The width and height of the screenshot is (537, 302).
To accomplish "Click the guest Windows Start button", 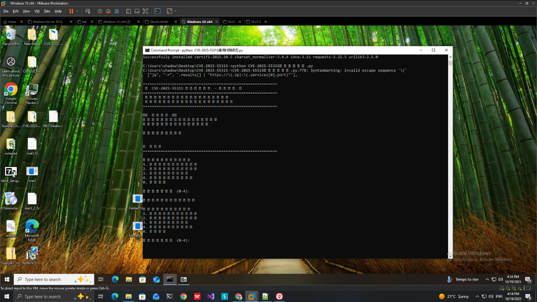I will coord(7,279).
